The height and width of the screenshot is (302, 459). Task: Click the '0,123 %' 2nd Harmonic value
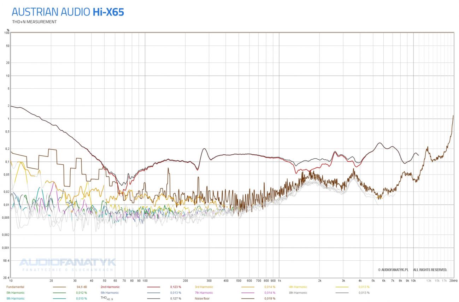(x=176, y=287)
